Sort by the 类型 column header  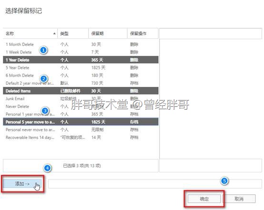pyautogui.click(x=73, y=33)
